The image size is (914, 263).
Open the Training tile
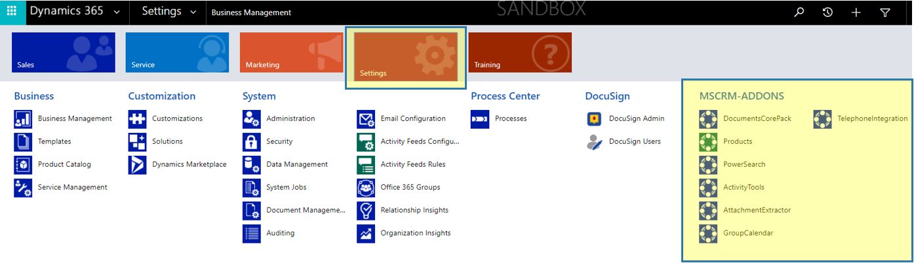[519, 52]
